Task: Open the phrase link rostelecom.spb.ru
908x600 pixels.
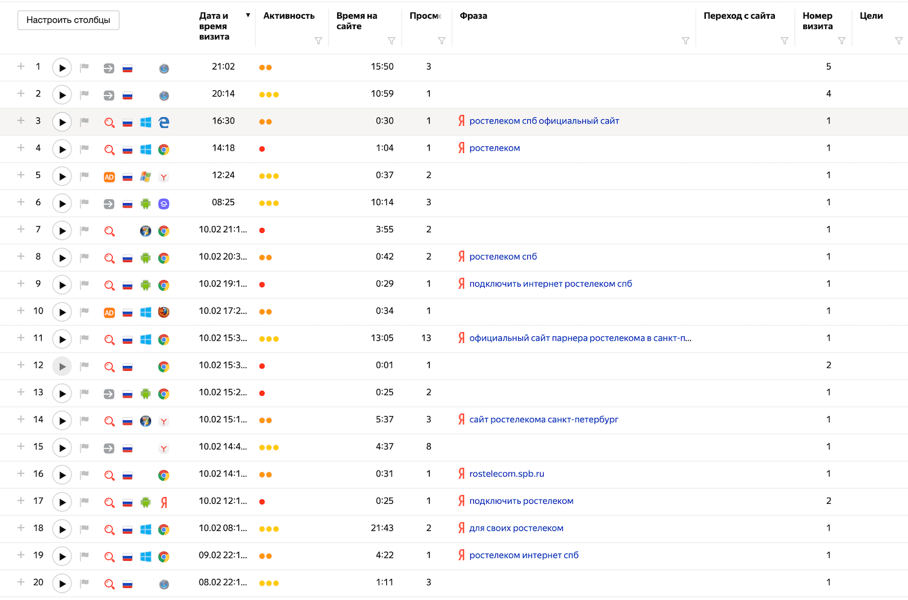Action: click(507, 474)
